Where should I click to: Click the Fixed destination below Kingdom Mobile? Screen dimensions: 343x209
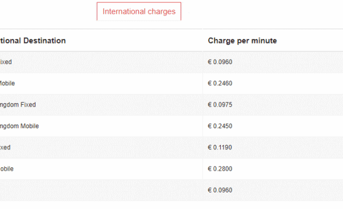click(x=101, y=147)
